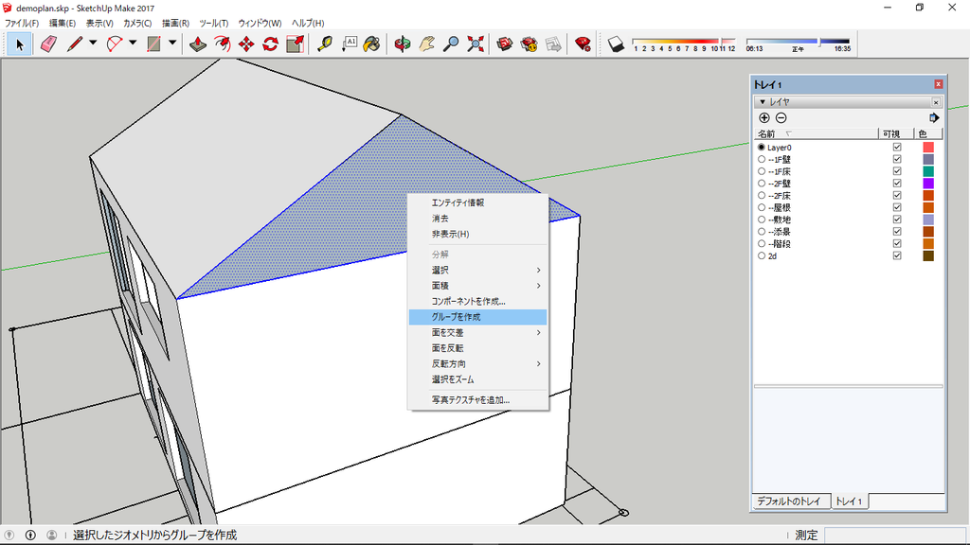Open the rectangle tool dropdown arrow
Screen dimensions: 970x545
pyautogui.click(x=172, y=44)
